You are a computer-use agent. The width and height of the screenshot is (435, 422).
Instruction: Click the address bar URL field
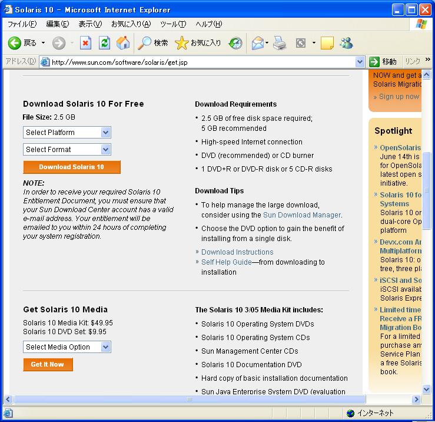(202, 62)
